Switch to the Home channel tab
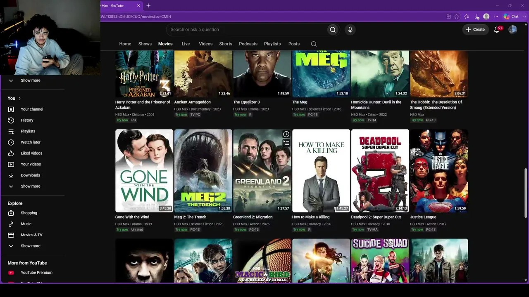Viewport: 529px width, 297px height. click(x=125, y=44)
